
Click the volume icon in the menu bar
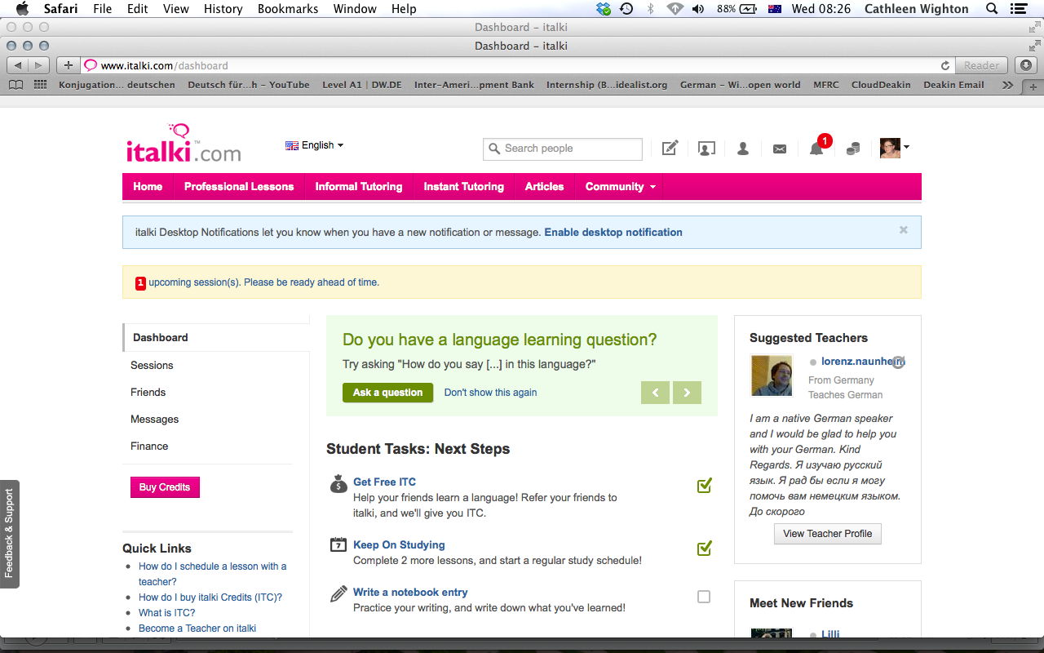click(x=698, y=9)
